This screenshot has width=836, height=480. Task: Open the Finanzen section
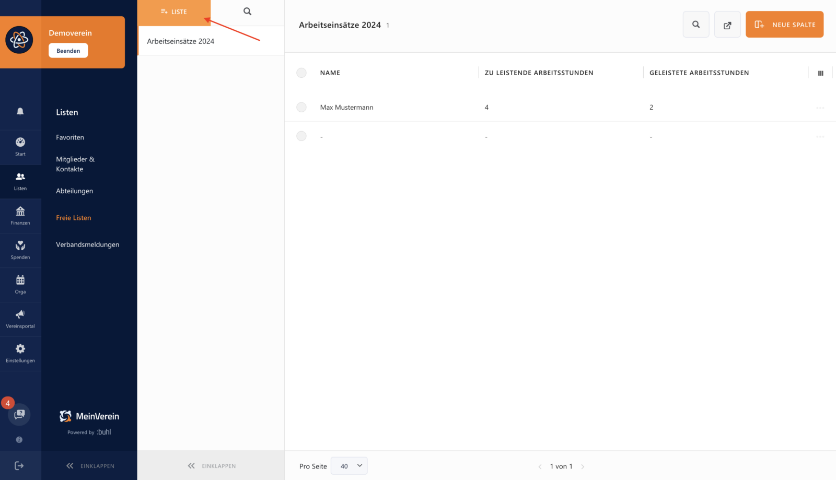(20, 216)
